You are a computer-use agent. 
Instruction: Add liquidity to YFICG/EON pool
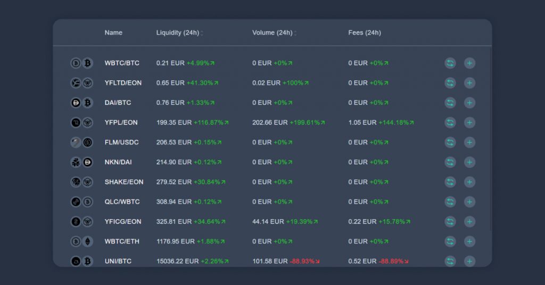(469, 222)
